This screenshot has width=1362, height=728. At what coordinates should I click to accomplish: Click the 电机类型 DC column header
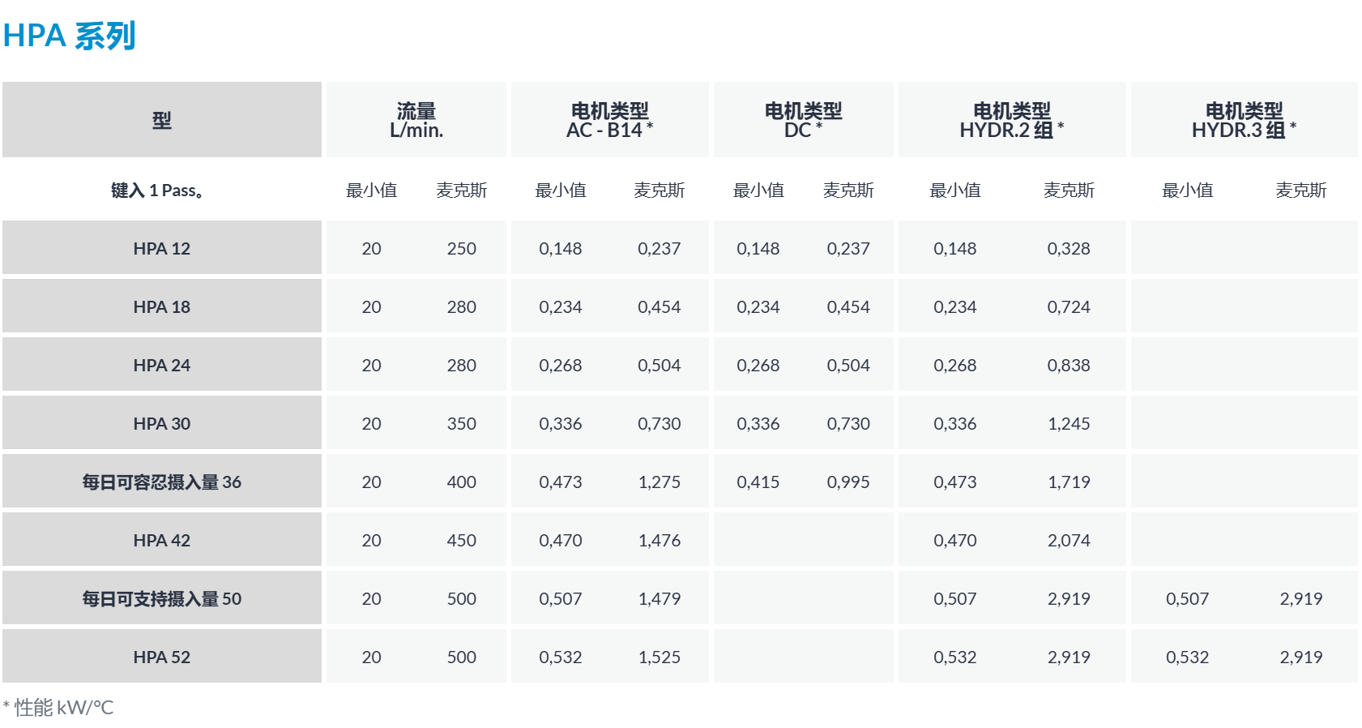(x=804, y=120)
